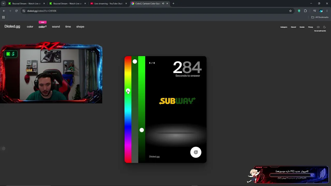
Task: Open the browser Extensions puzzle icon
Action: pos(305,11)
